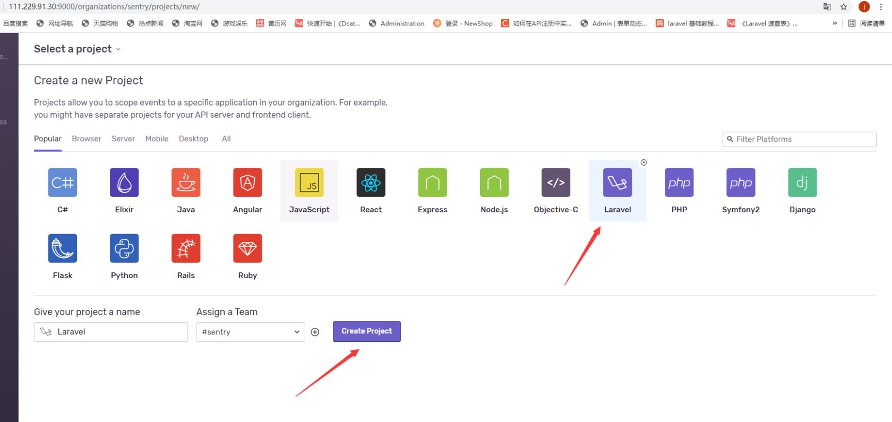The width and height of the screenshot is (892, 422).
Task: Select the Flask platform
Action: click(63, 248)
